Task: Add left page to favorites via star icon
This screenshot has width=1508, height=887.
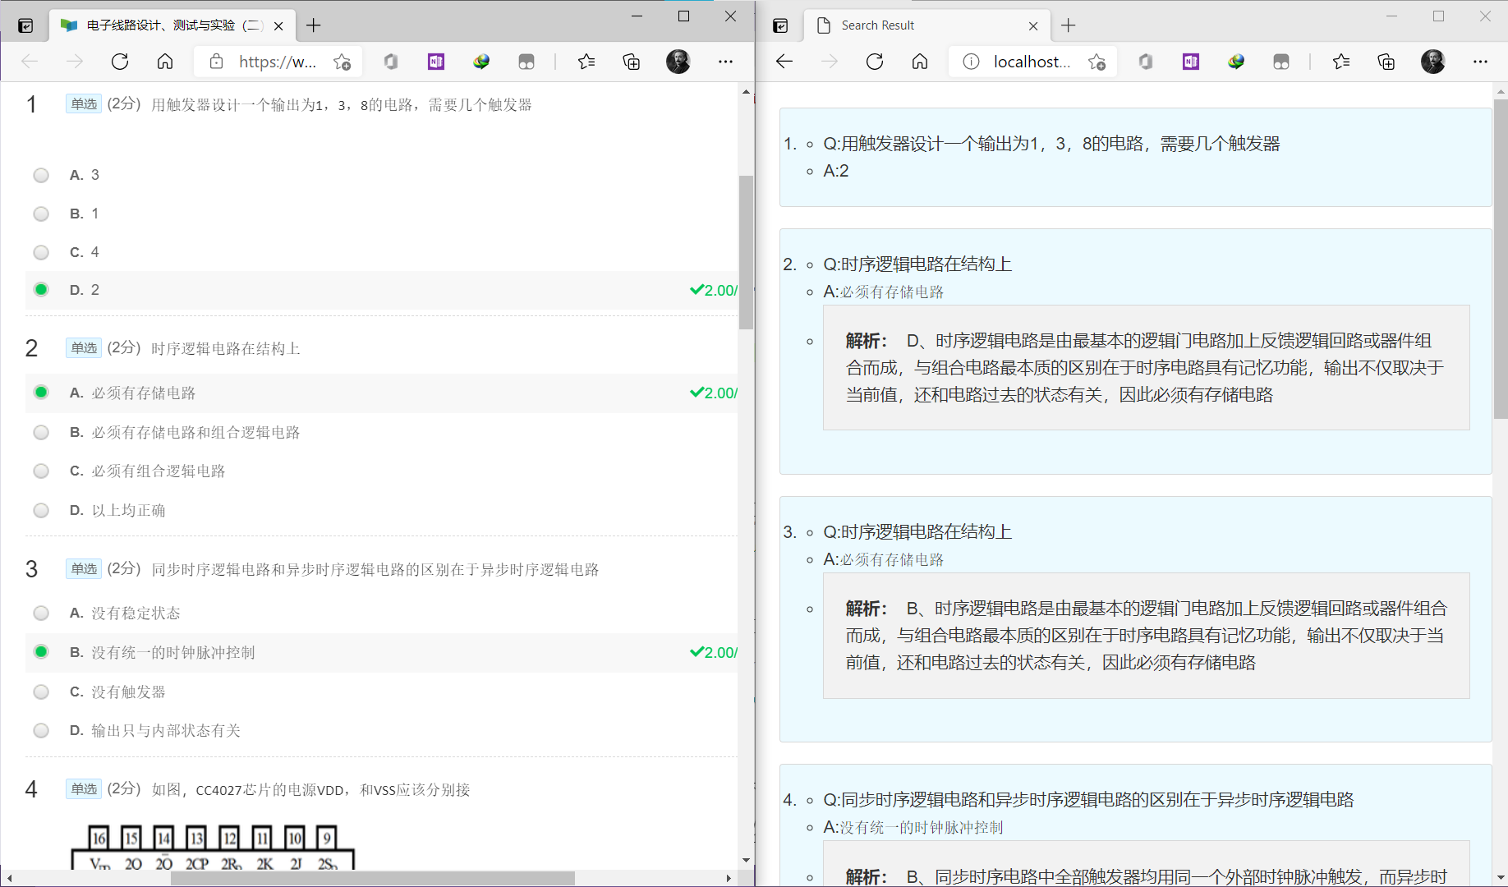Action: coord(343,62)
